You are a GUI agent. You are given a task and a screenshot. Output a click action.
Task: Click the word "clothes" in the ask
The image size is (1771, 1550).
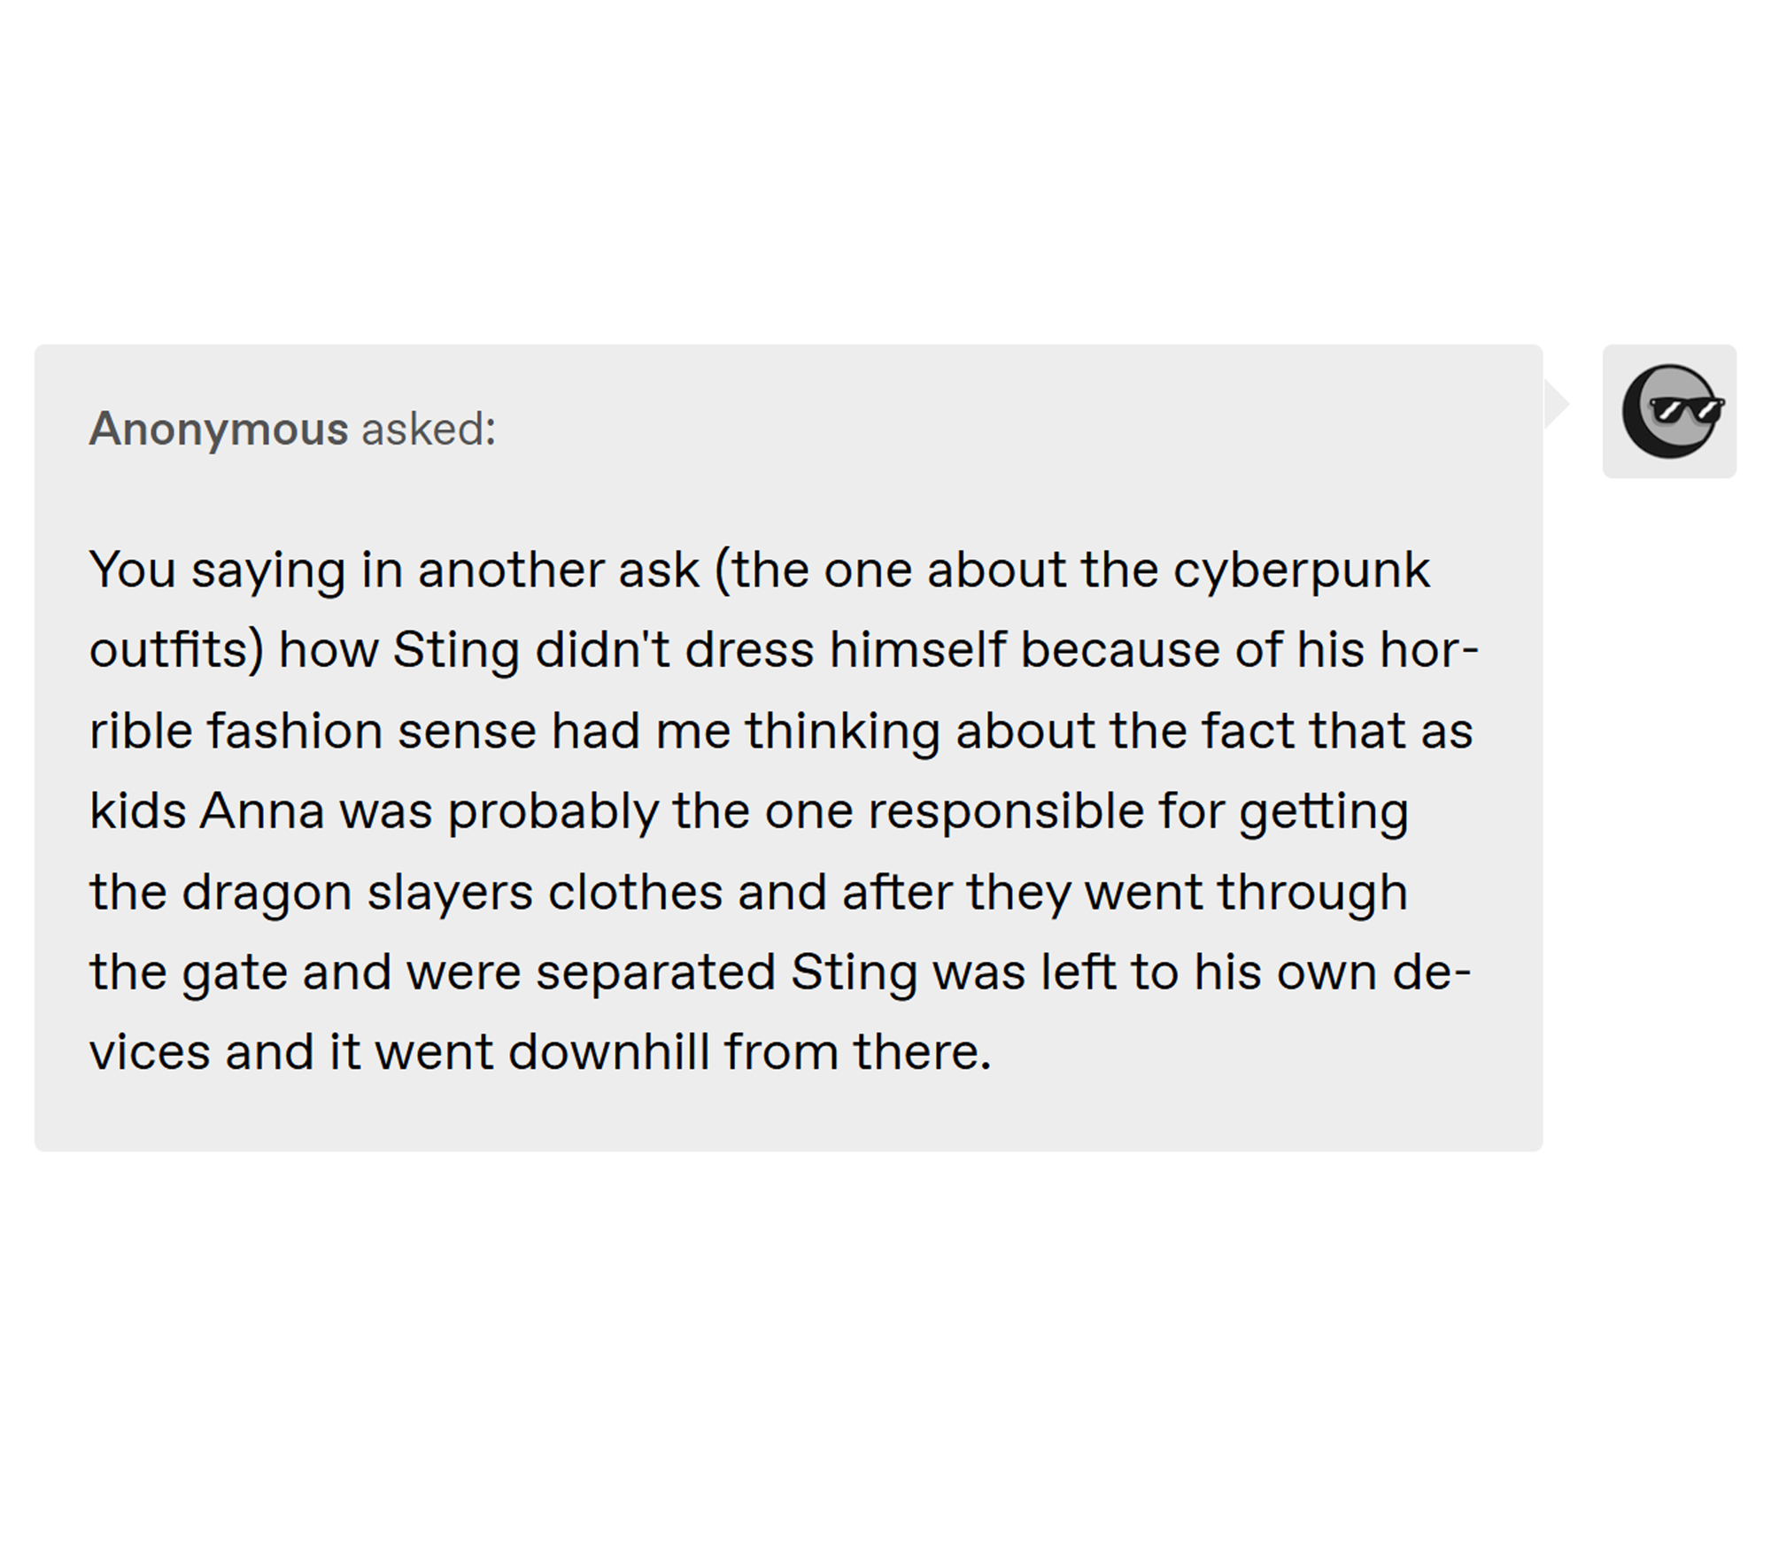coord(635,892)
